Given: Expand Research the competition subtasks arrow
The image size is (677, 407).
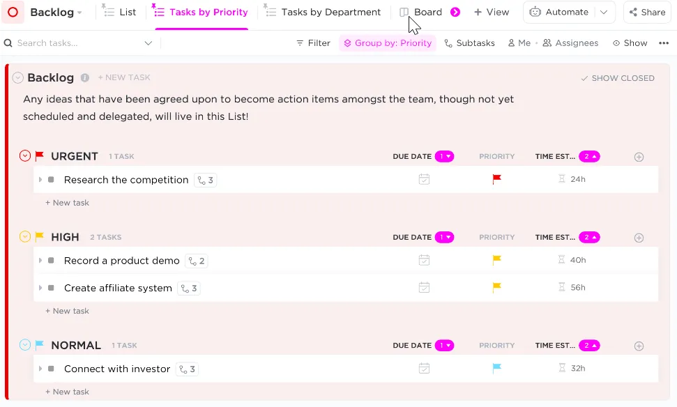Looking at the screenshot, I should point(40,179).
